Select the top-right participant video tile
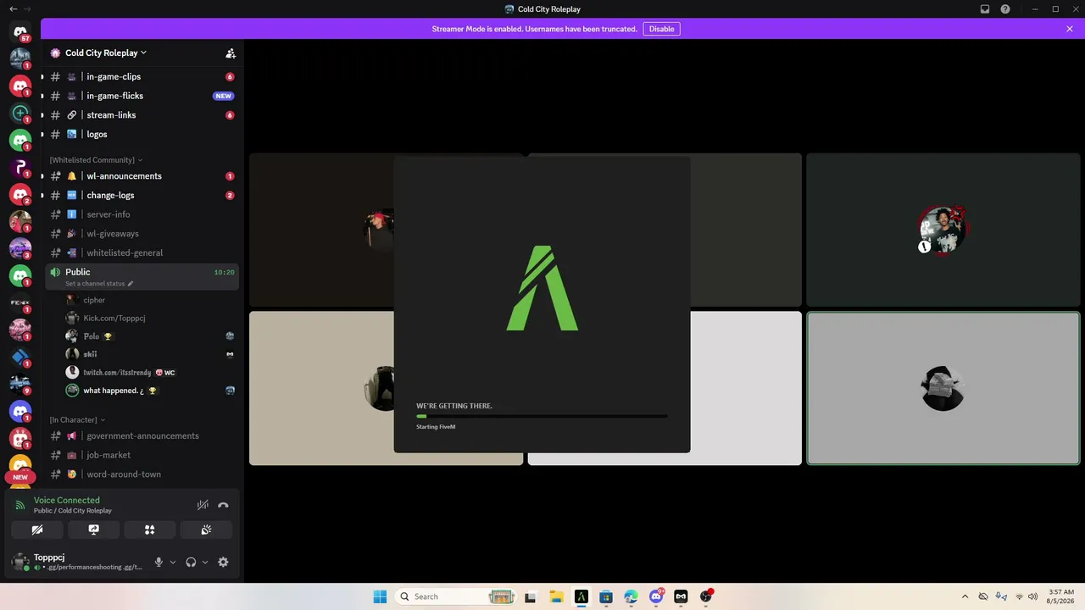 coord(943,230)
